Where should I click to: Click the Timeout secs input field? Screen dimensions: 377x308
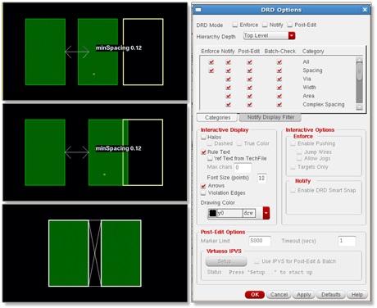[347, 241]
